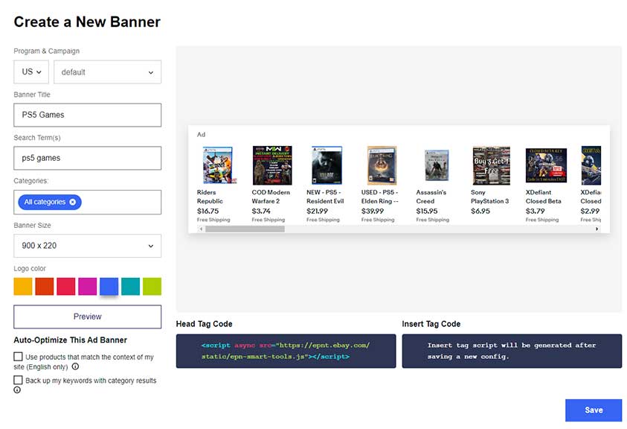Click the Banner Title field containing PS5 Games
The image size is (627, 429).
click(88, 115)
